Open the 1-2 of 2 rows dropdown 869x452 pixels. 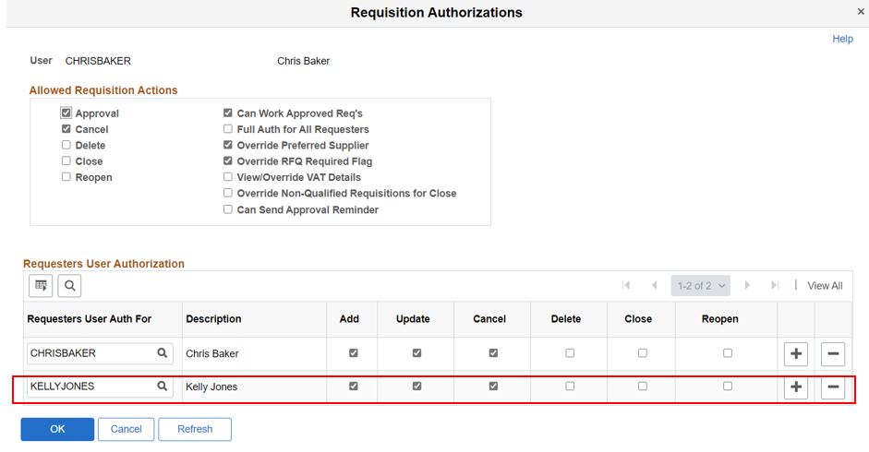point(702,286)
